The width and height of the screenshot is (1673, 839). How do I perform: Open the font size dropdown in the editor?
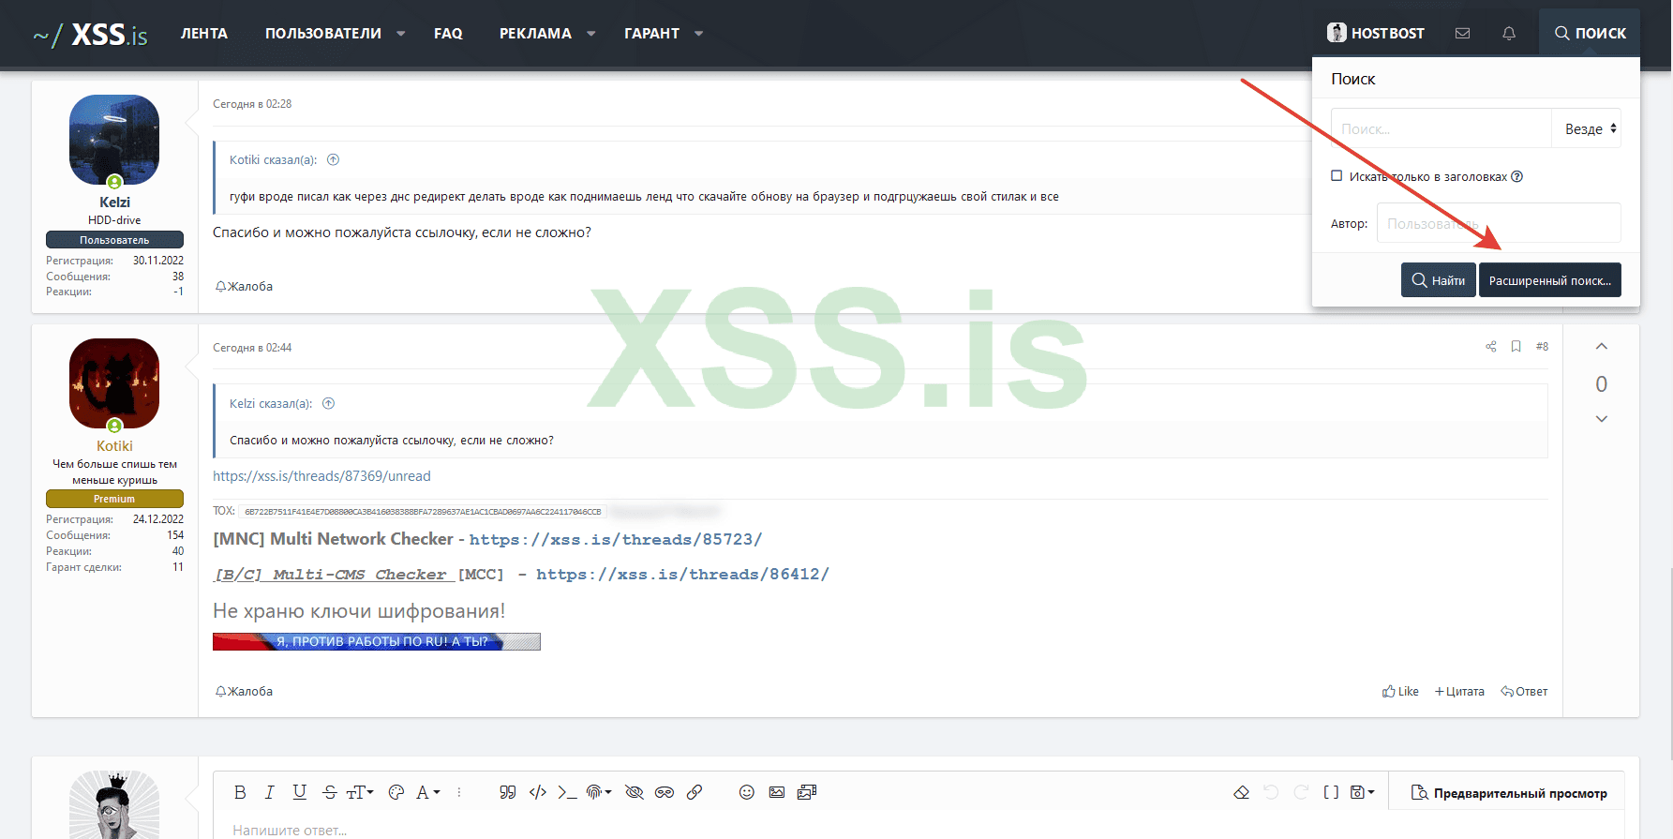[x=360, y=792]
